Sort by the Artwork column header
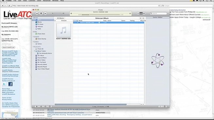Image resolution: width=214 pixels, height=120 pixels. (64, 21)
